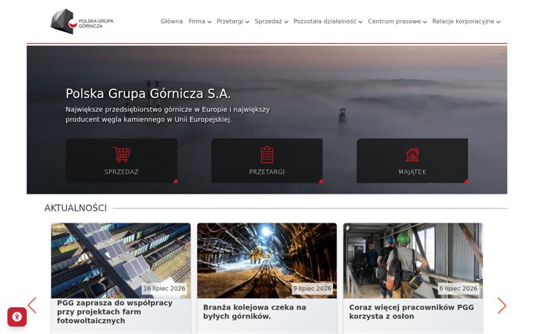The image size is (534, 334).
Task: Click the Polska Grupa Górnicza logo
Action: tap(82, 22)
